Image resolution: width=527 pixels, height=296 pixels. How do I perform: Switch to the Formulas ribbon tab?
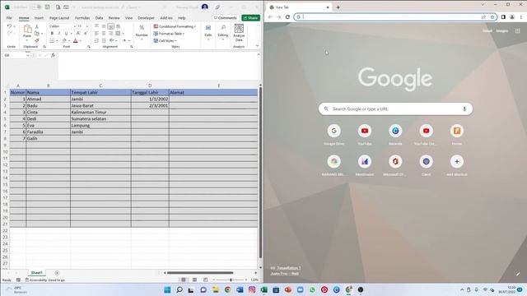82,18
